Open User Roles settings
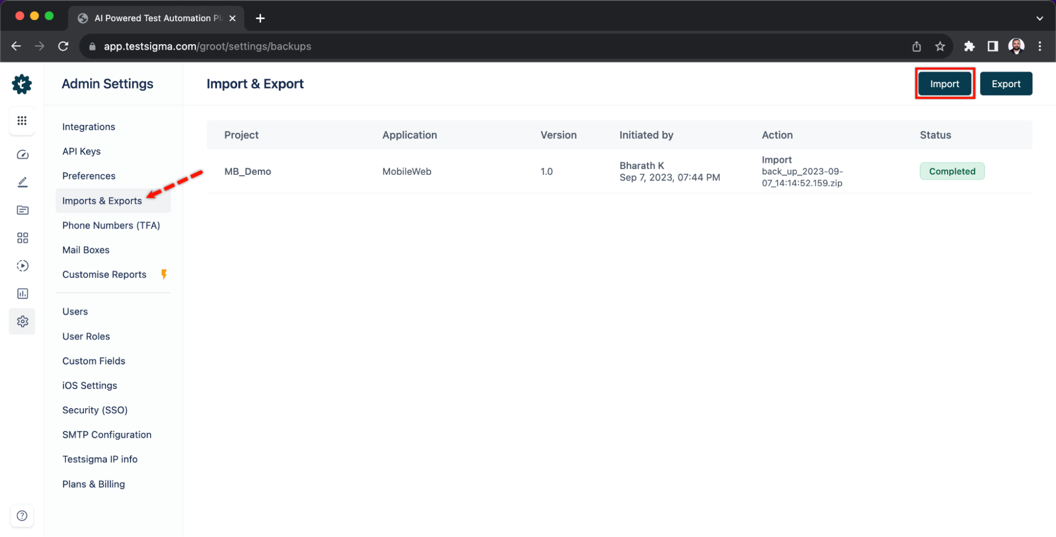The image size is (1056, 537). pyautogui.click(x=86, y=336)
